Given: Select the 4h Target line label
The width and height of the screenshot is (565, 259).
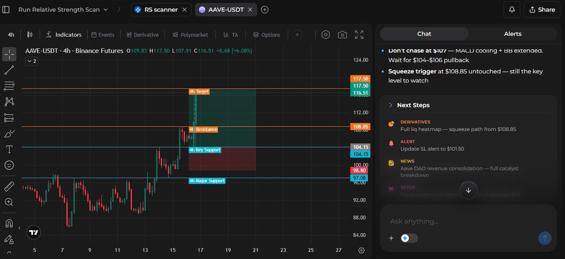Looking at the screenshot, I should [x=199, y=92].
